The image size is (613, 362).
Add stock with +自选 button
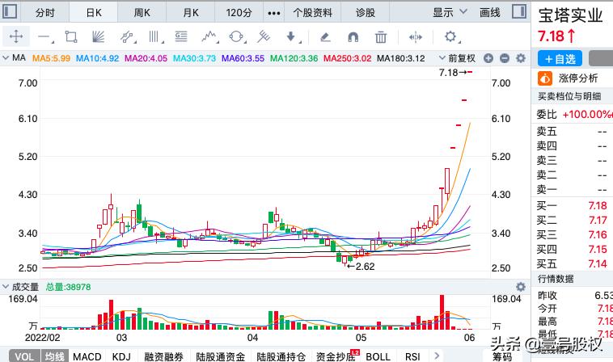pyautogui.click(x=560, y=58)
